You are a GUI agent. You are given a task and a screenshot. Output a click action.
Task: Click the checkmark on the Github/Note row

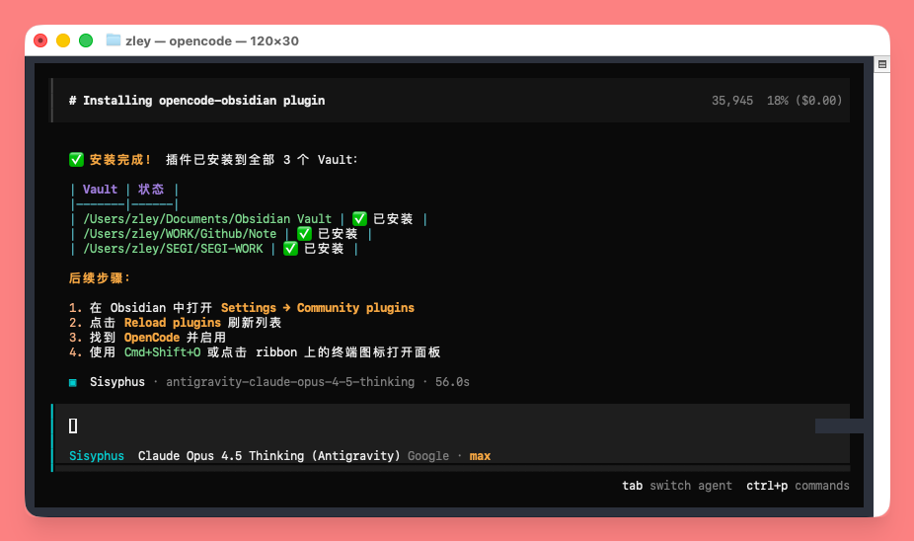tap(304, 234)
